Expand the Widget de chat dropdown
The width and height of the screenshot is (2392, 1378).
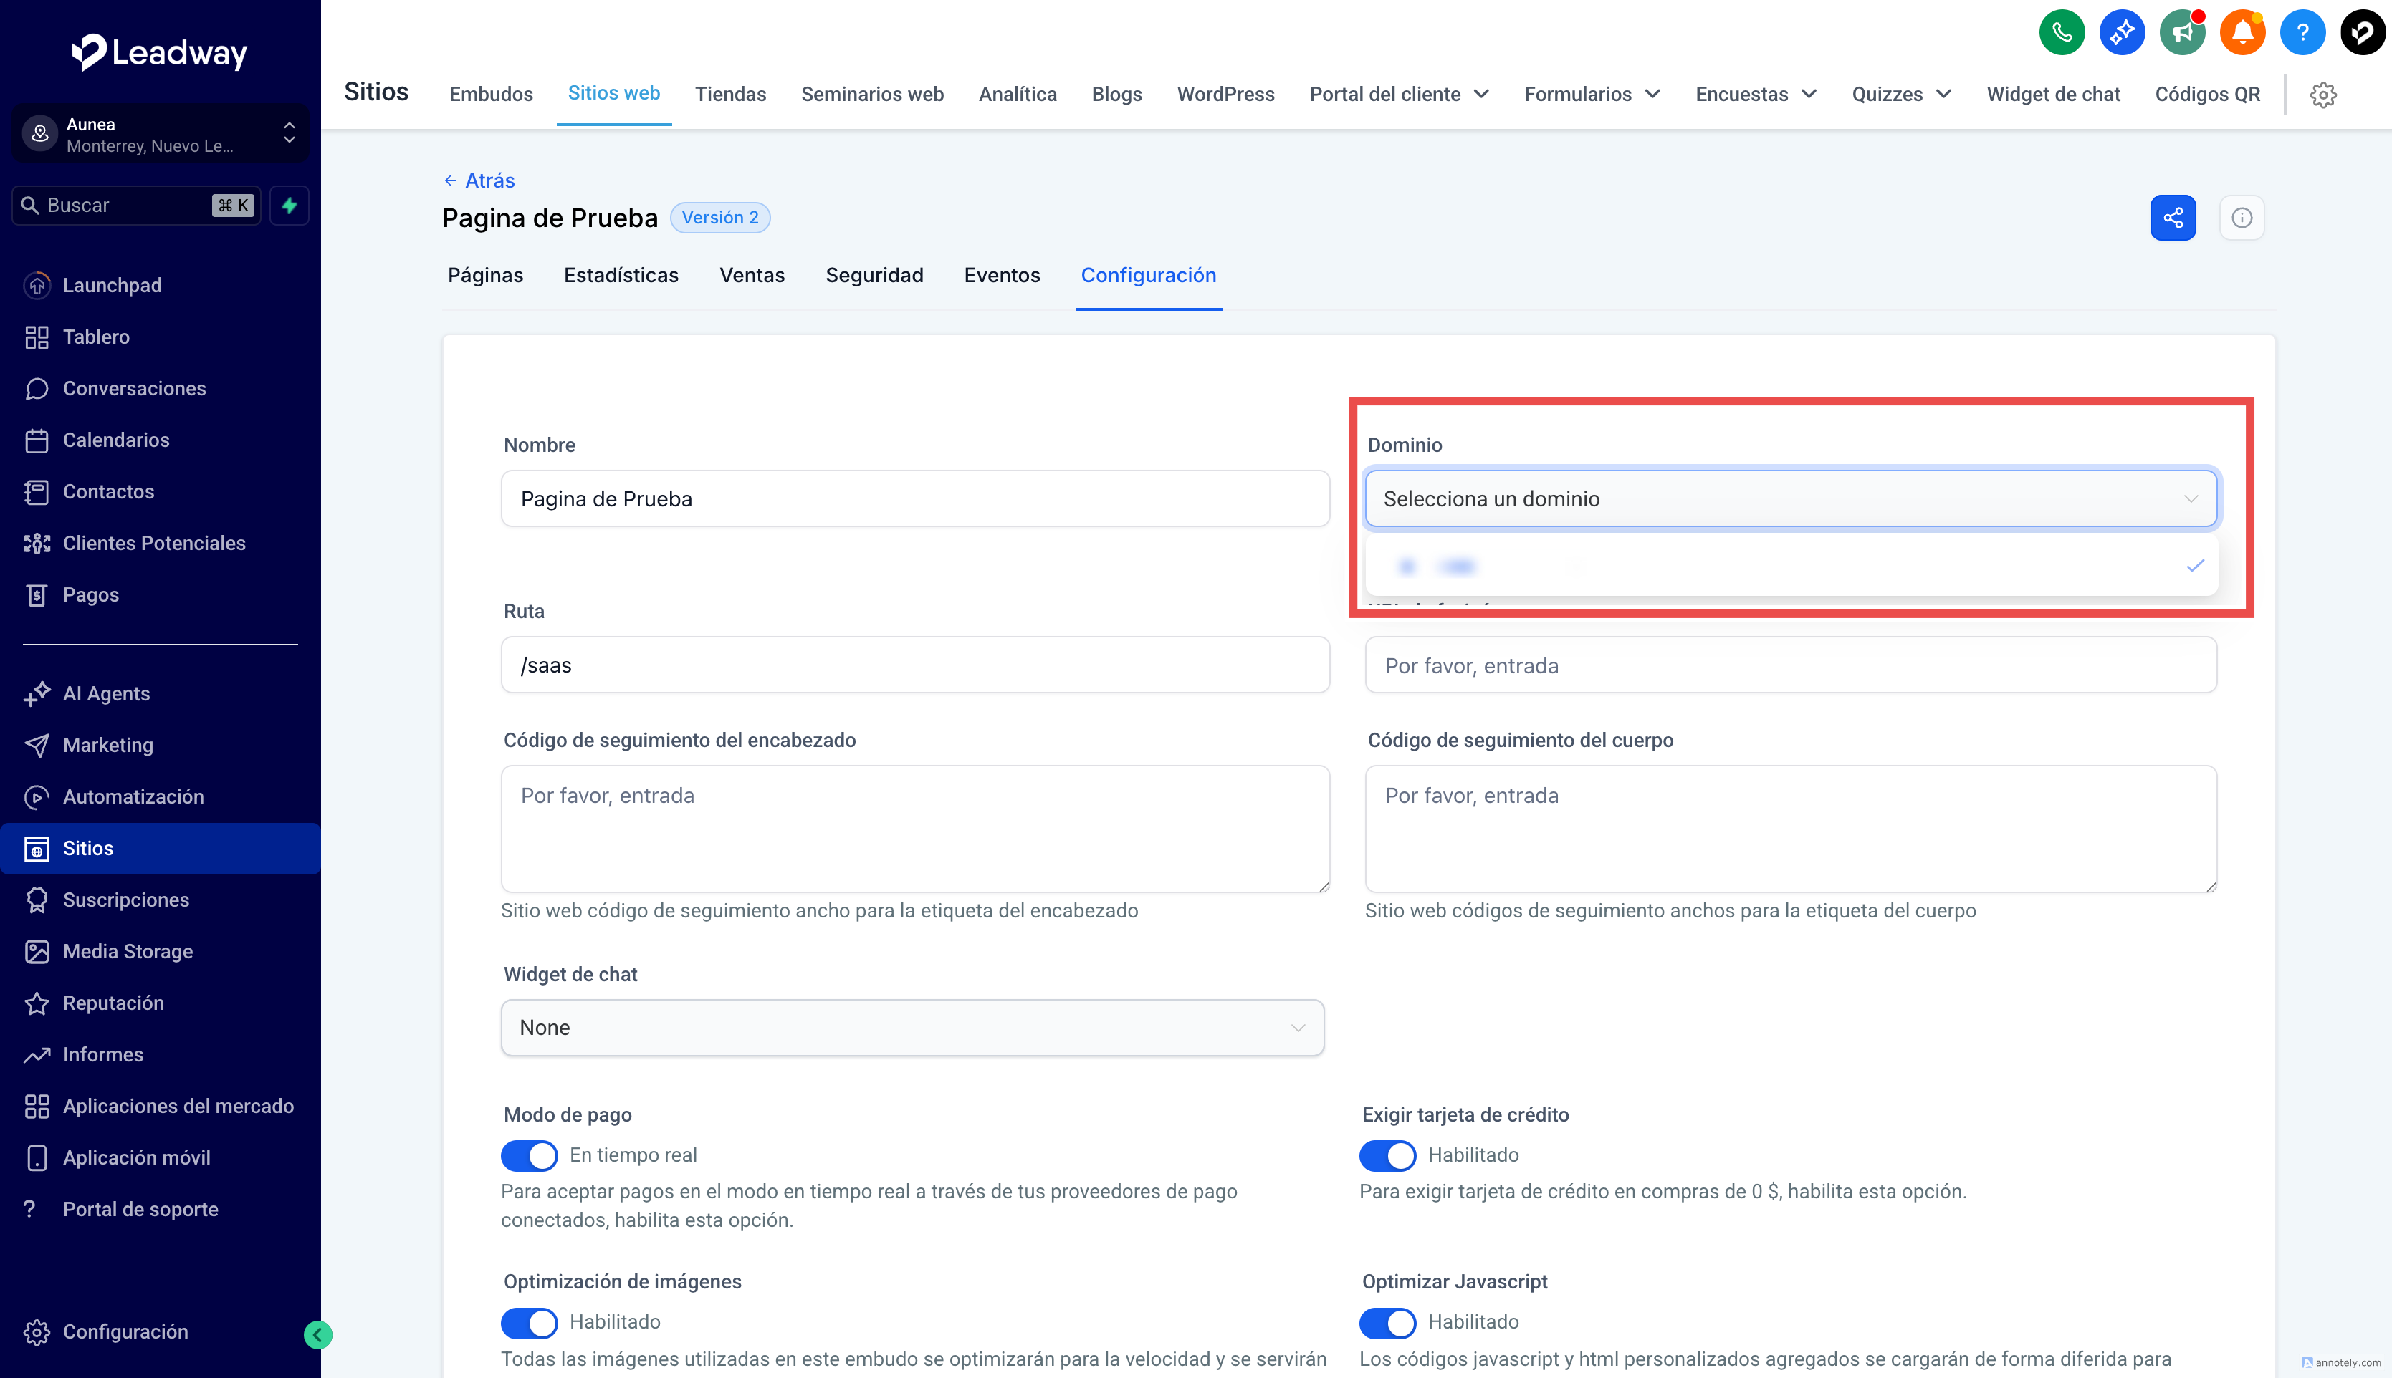(912, 1028)
